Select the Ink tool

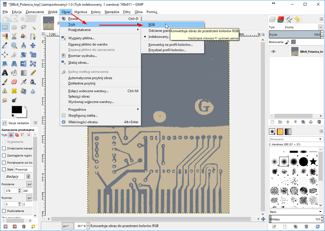click(33, 82)
